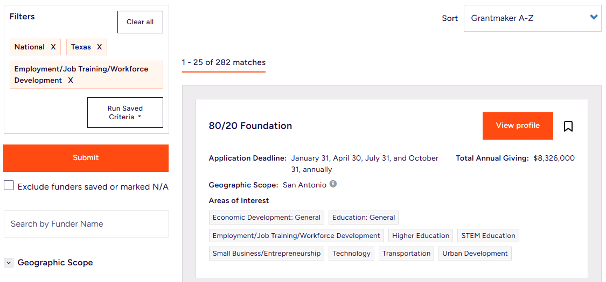Viewport: 606px width, 282px height.
Task: Click the Search by Funder Name field
Action: pyautogui.click(x=86, y=224)
